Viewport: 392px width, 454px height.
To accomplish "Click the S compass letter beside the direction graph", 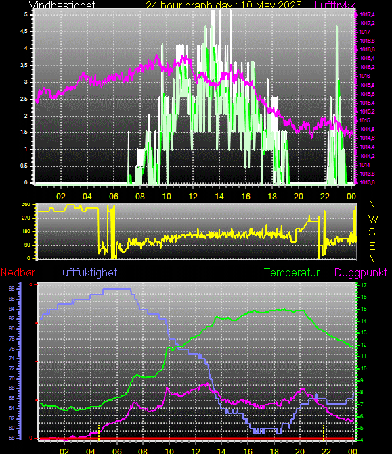I will click(x=372, y=233).
